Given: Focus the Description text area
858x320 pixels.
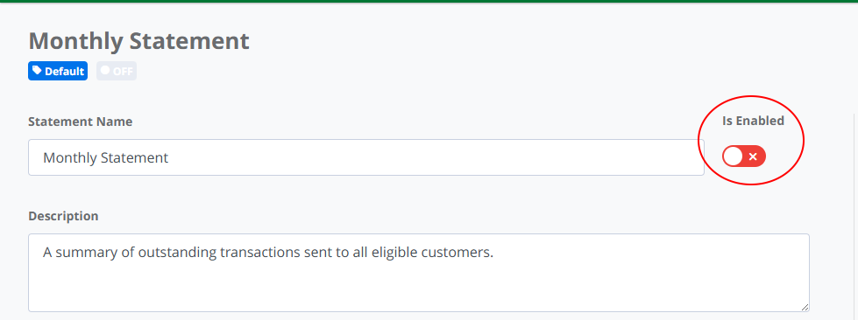Looking at the screenshot, I should [419, 273].
